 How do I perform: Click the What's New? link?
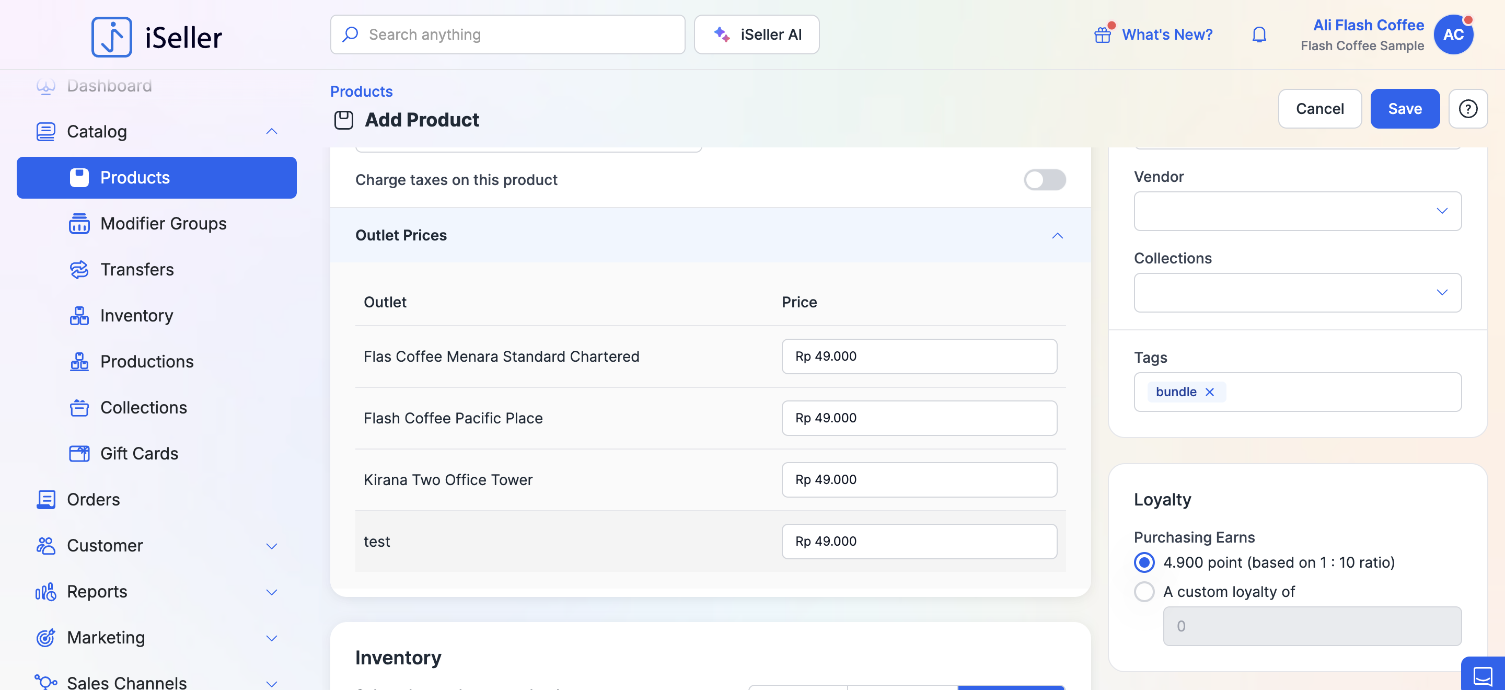coord(1167,34)
